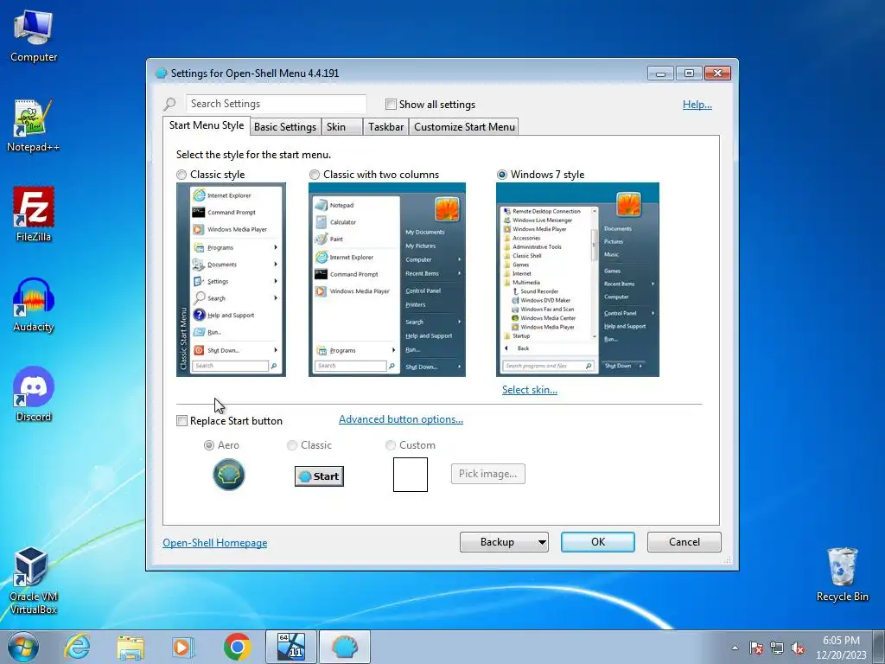Choose the Classic button radio option

click(292, 445)
